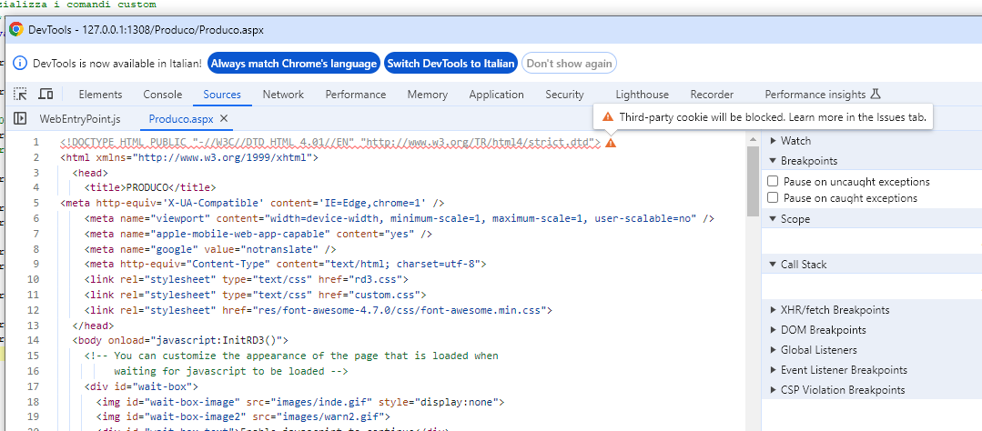The width and height of the screenshot is (982, 431).
Task: Dismiss banner with Don't show again
Action: tap(569, 63)
